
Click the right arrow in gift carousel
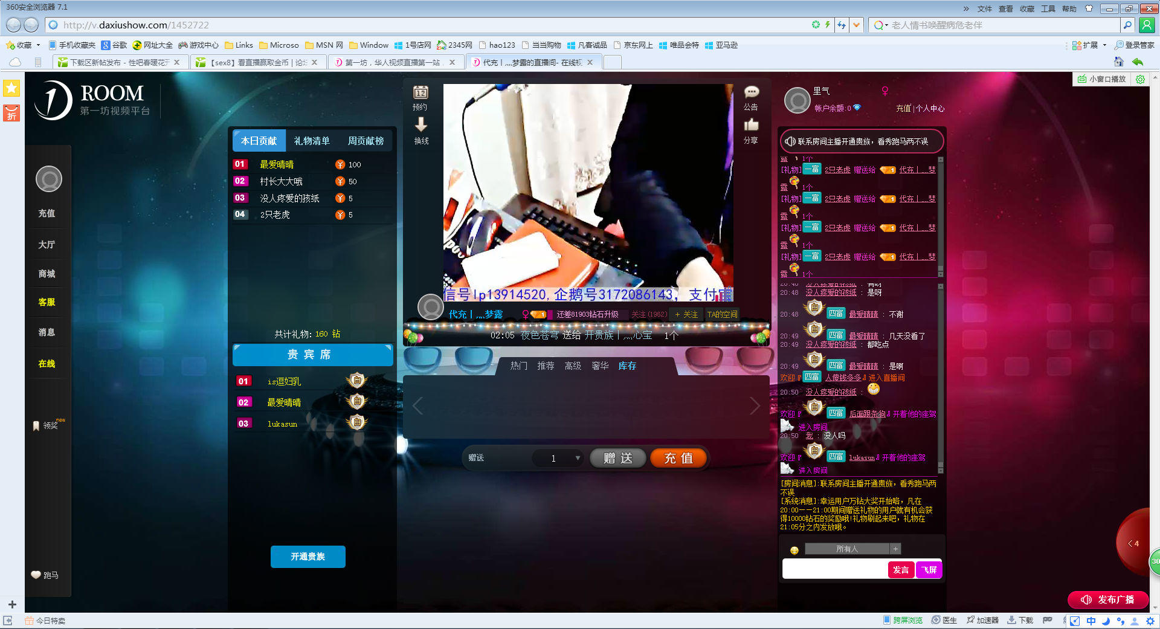755,406
